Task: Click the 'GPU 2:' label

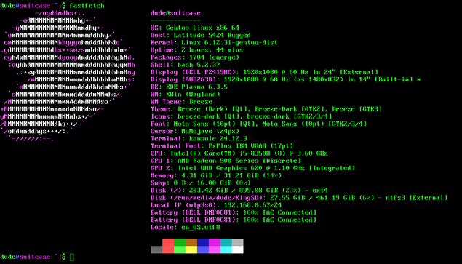Action: coord(162,168)
